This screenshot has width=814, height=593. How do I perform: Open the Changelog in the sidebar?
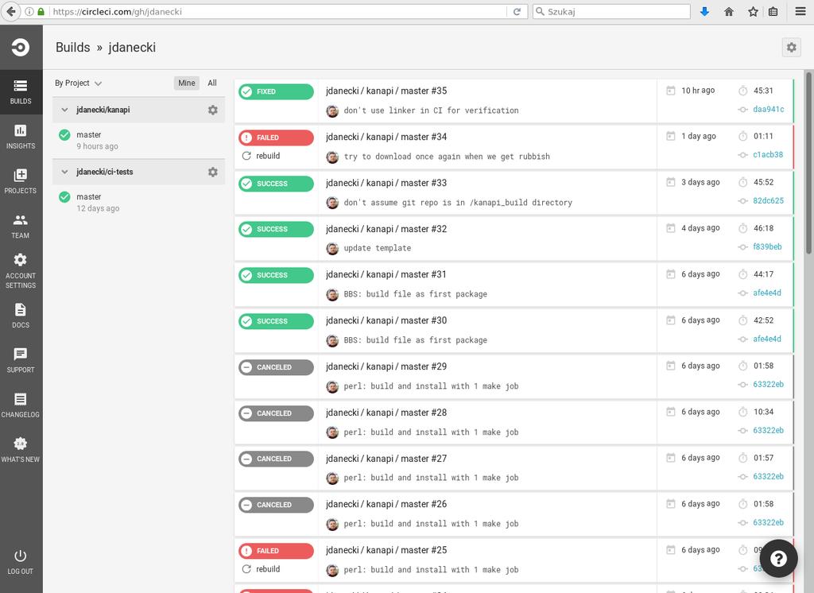coord(21,405)
